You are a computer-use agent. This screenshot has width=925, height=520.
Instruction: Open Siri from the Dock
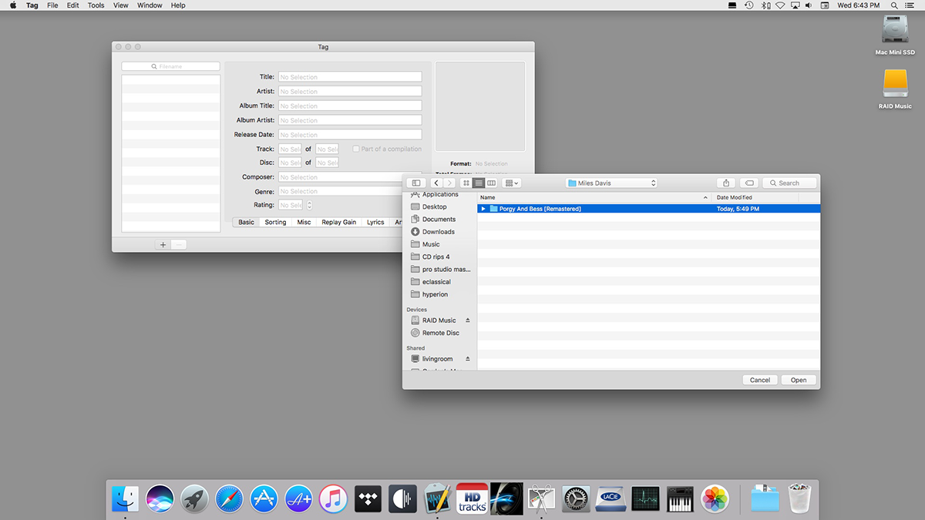point(160,498)
